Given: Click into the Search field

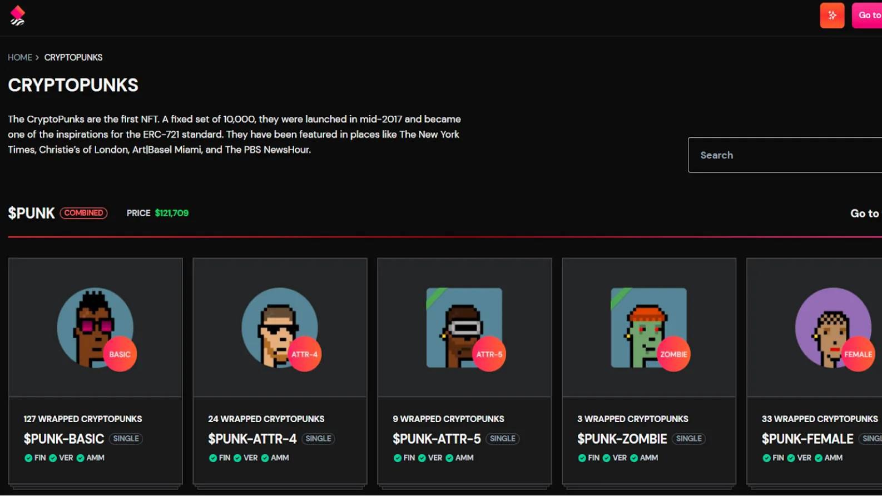Looking at the screenshot, I should click(x=785, y=155).
